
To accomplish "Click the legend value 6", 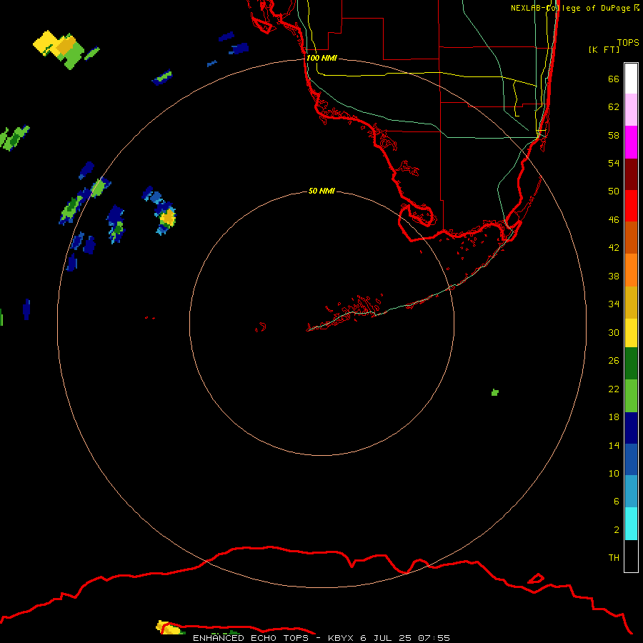I will [x=616, y=501].
